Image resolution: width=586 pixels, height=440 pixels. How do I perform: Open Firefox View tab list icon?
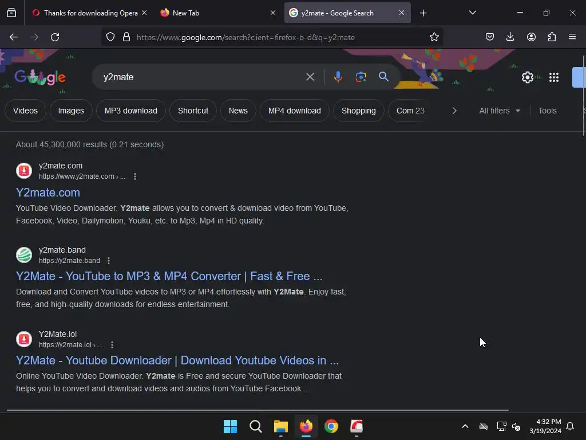point(11,13)
